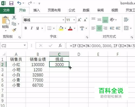Open underline style dropdown
This screenshot has height=107, width=135.
coord(42,28)
